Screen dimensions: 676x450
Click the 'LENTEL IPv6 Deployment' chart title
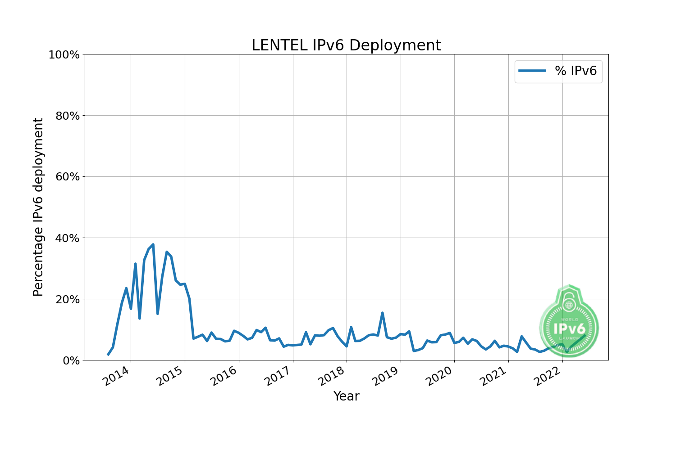346,45
